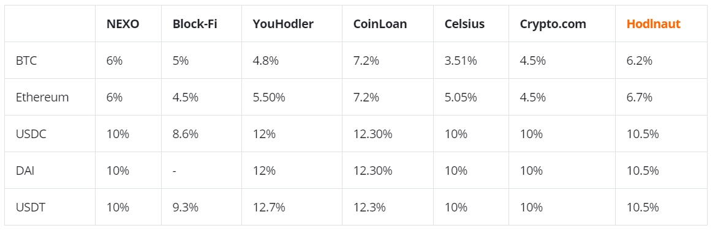Select the Celsius column header
The width and height of the screenshot is (715, 231).
(464, 24)
